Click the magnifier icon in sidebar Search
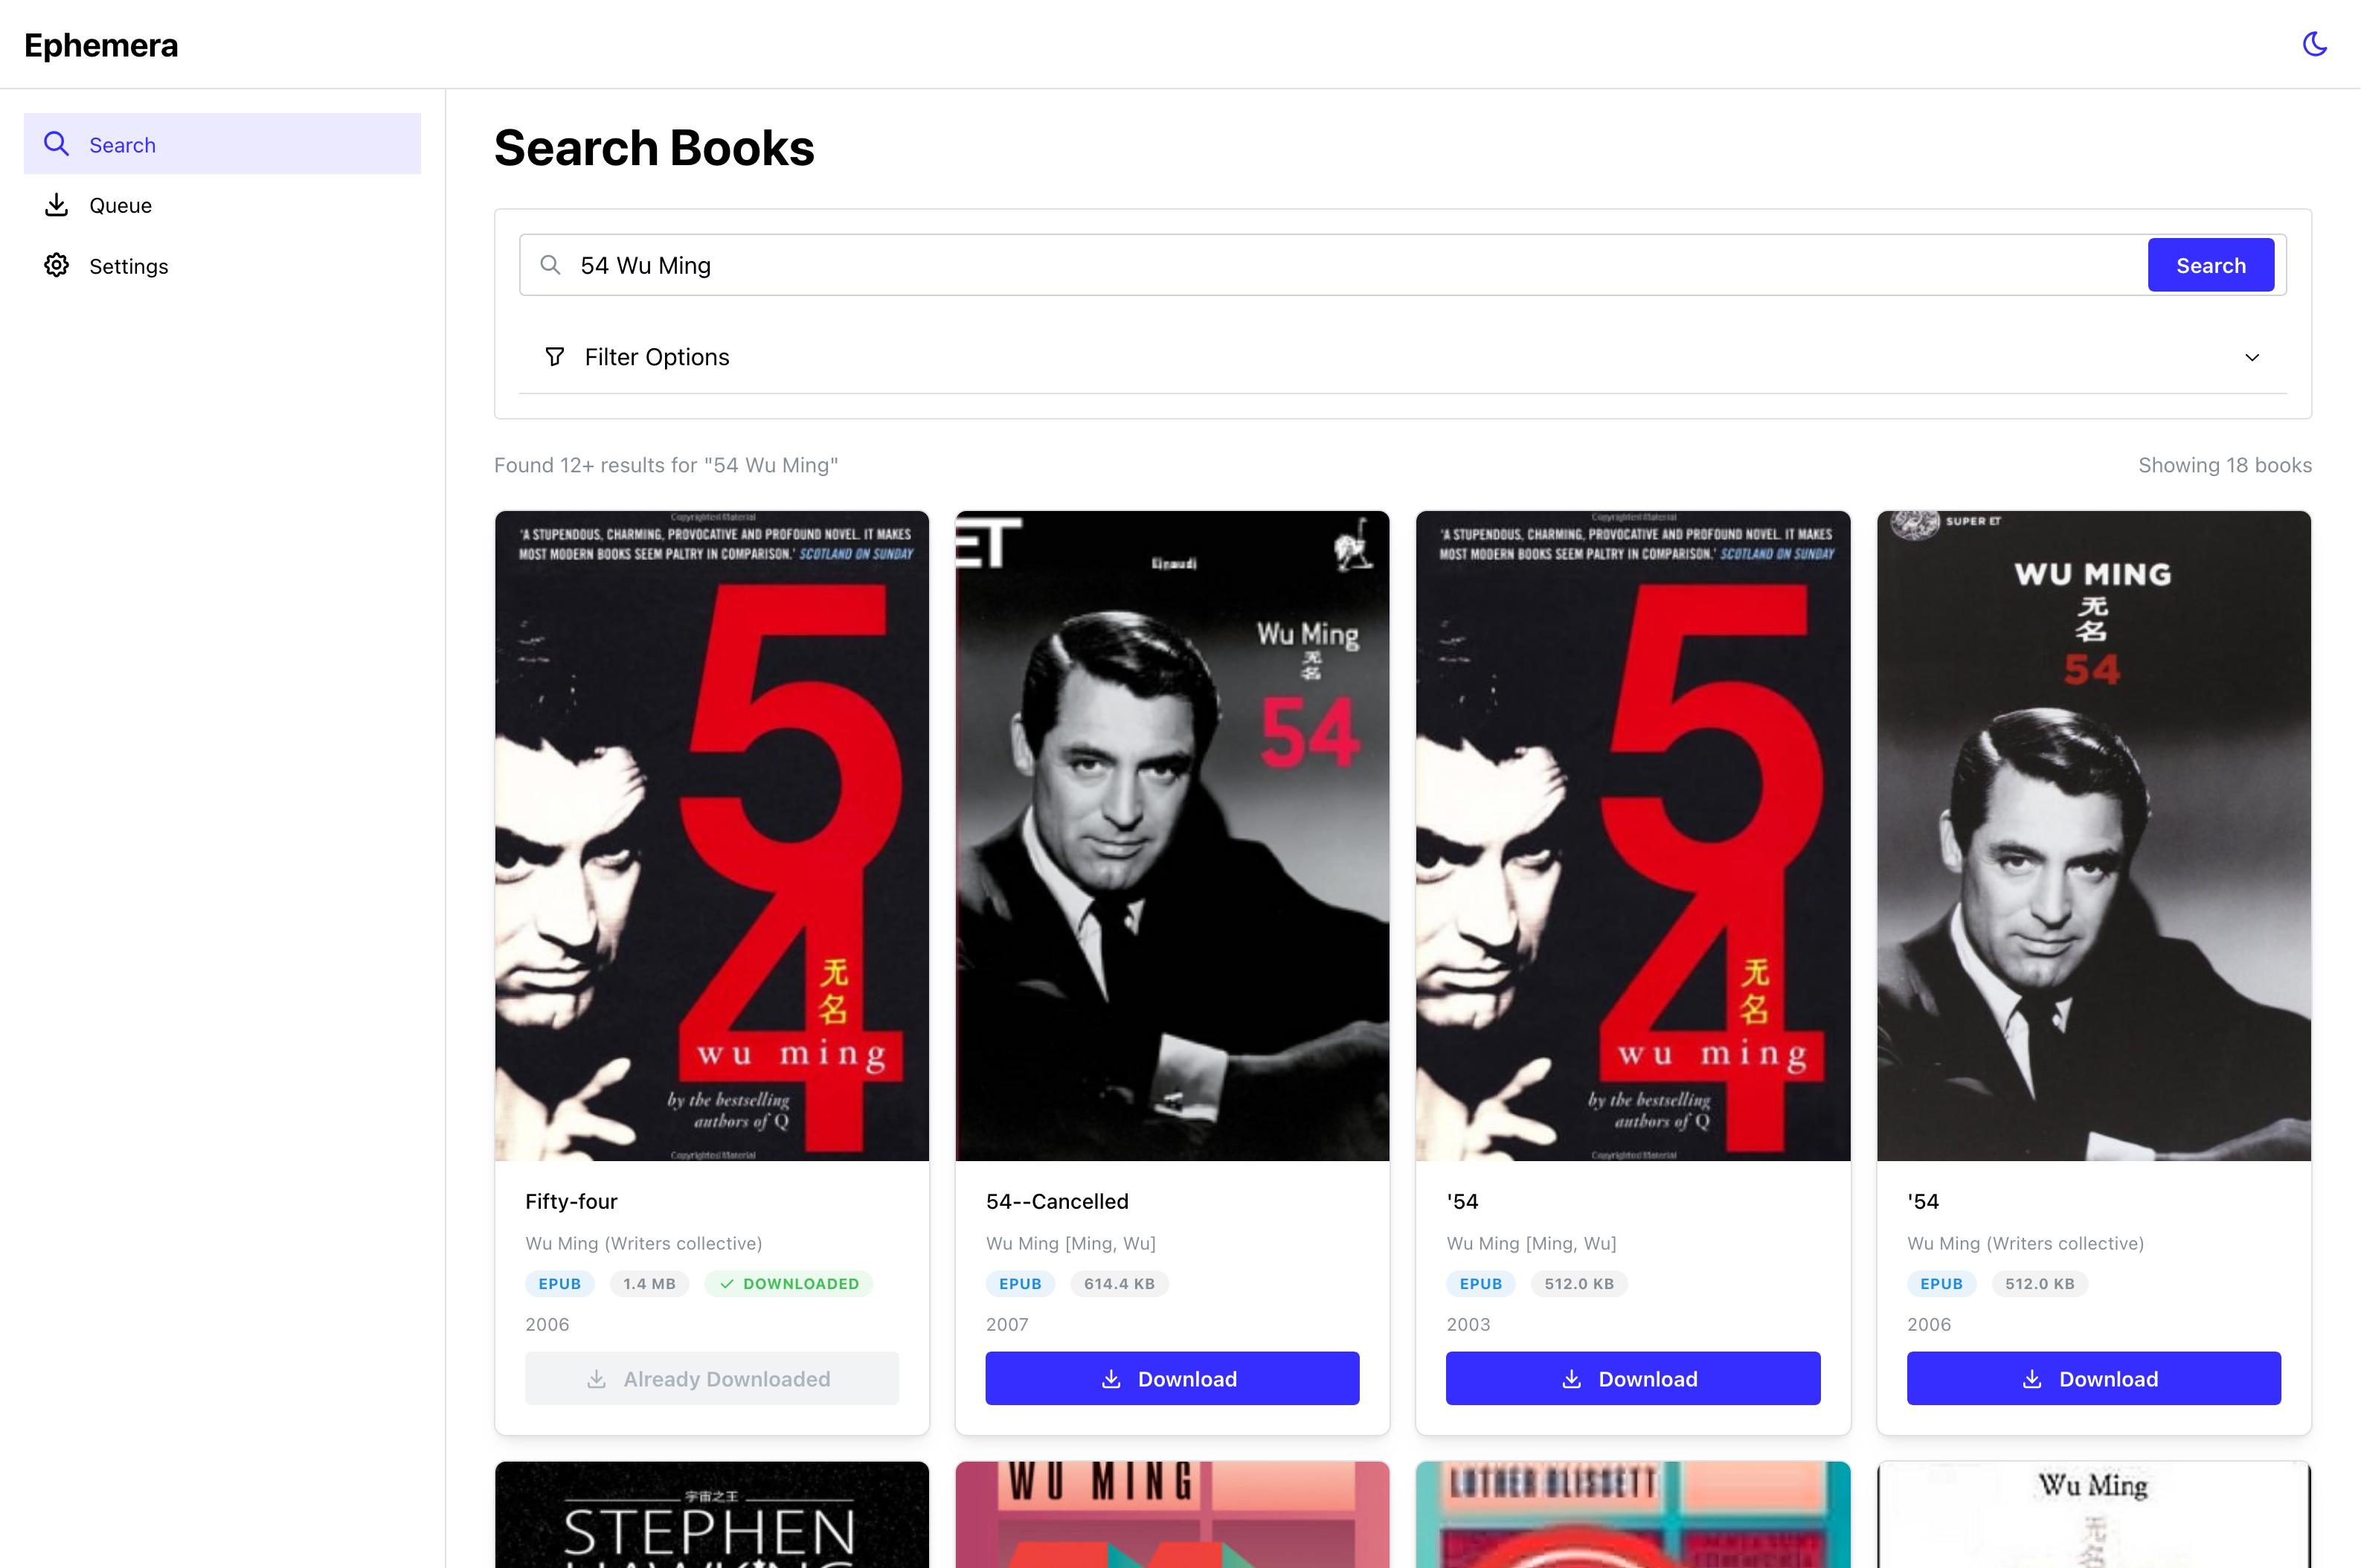Viewport: 2361px width, 1568px height. pos(57,144)
